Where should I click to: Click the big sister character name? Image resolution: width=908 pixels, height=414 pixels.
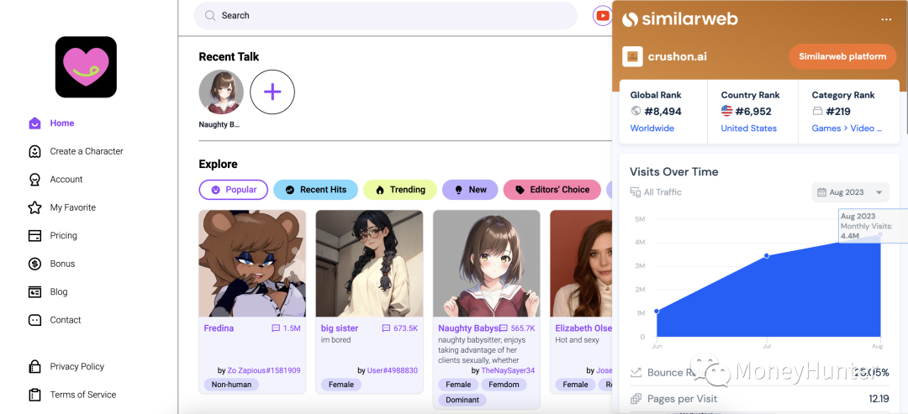(340, 328)
